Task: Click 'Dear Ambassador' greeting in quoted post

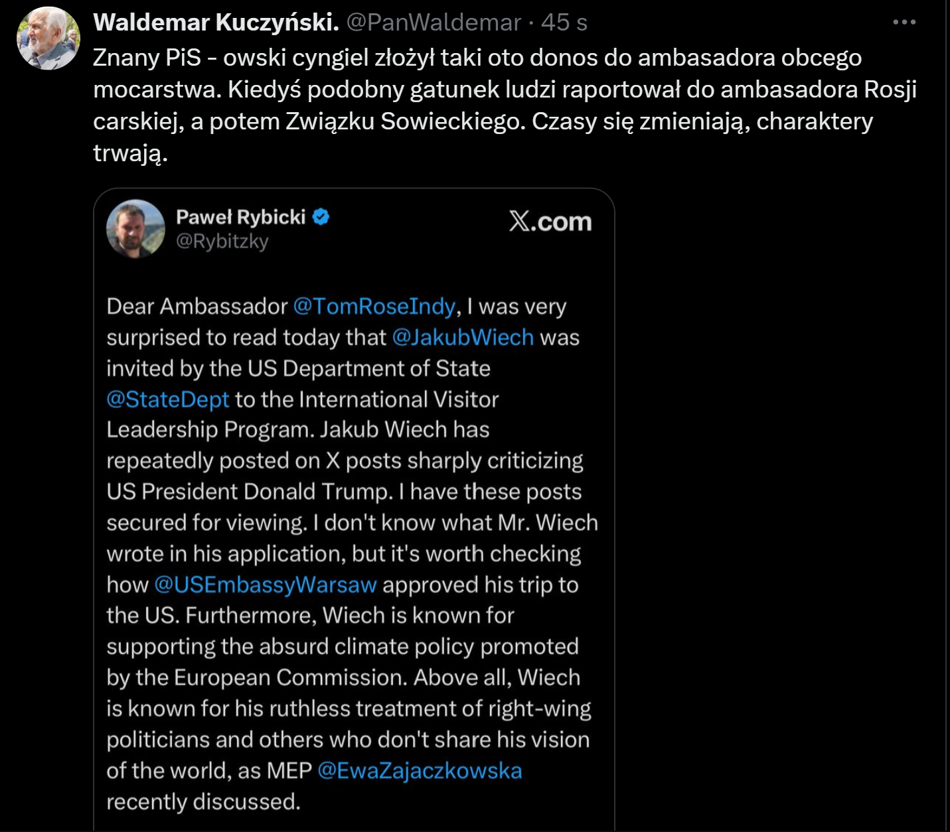Action: coord(197,307)
